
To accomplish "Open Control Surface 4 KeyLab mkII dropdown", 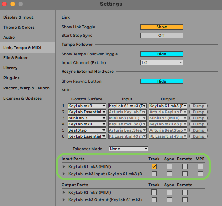I will click(x=87, y=124).
